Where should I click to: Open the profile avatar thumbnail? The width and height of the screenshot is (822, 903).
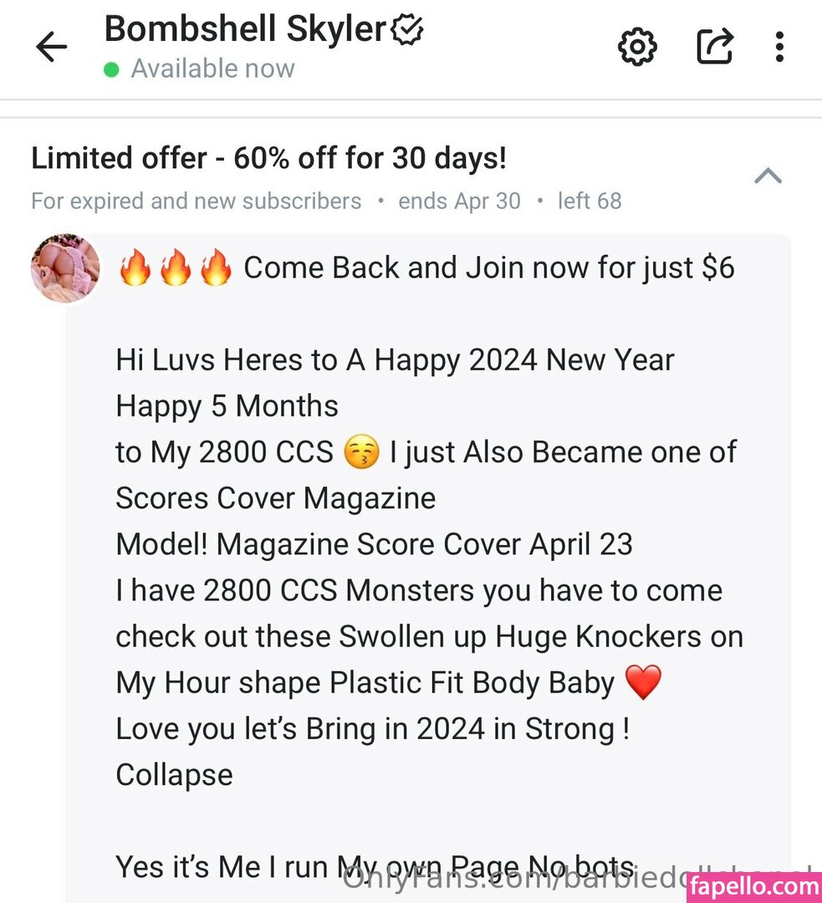click(65, 268)
